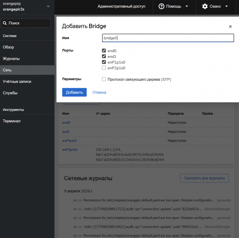Close the Add Bridge dialog
This screenshot has height=238, width=239.
point(230,27)
